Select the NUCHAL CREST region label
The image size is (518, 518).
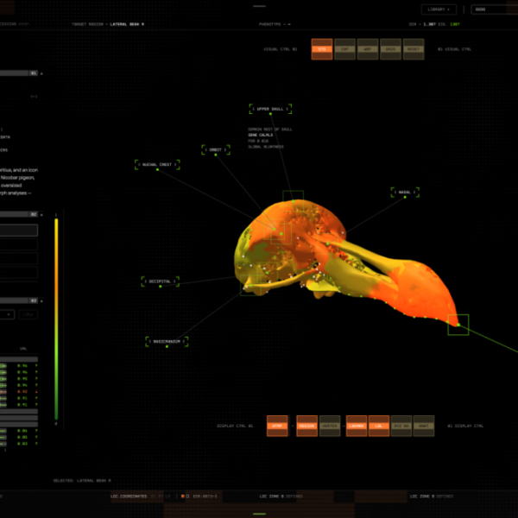tap(157, 165)
